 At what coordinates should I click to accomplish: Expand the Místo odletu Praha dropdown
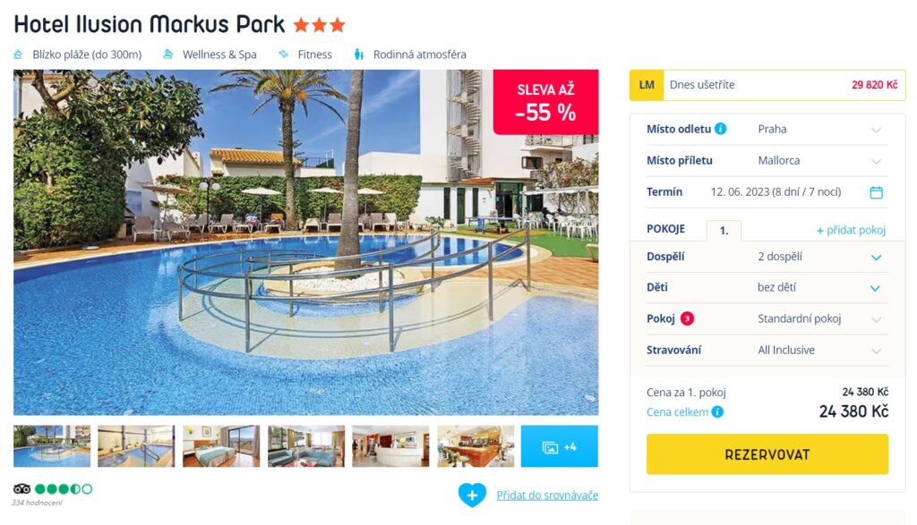click(823, 130)
